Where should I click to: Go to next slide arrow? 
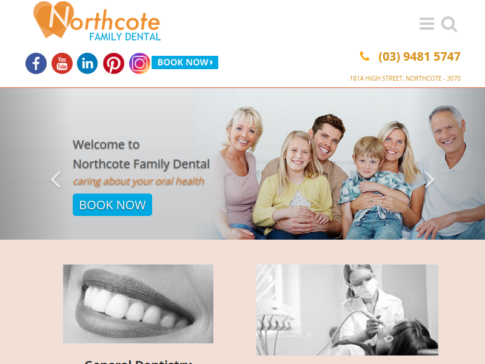click(x=429, y=180)
